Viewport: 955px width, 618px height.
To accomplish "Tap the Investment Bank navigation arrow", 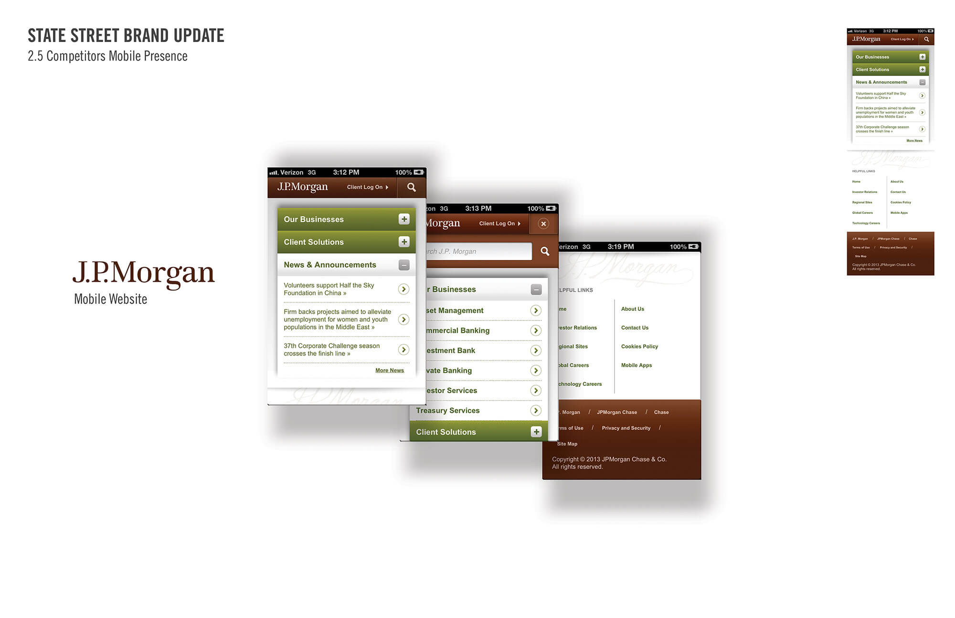I will coord(535,350).
